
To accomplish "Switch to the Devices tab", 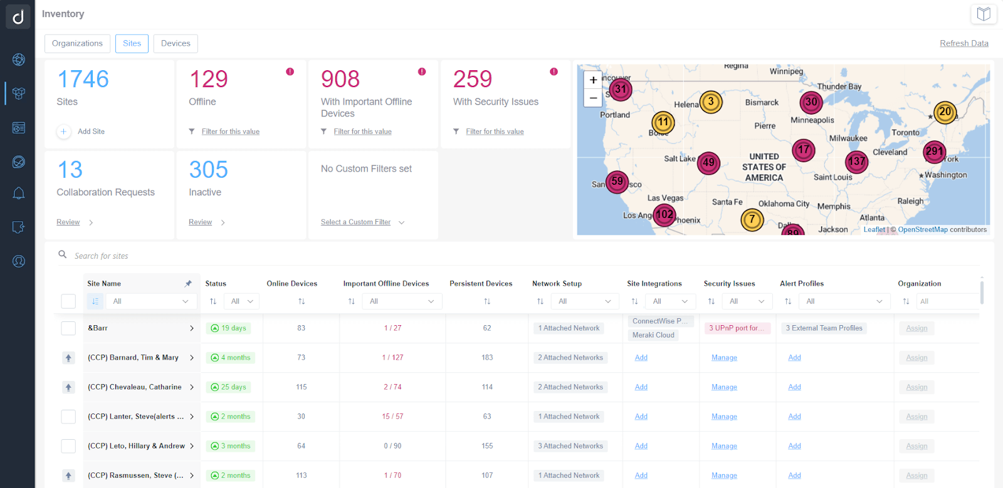I will (x=176, y=44).
